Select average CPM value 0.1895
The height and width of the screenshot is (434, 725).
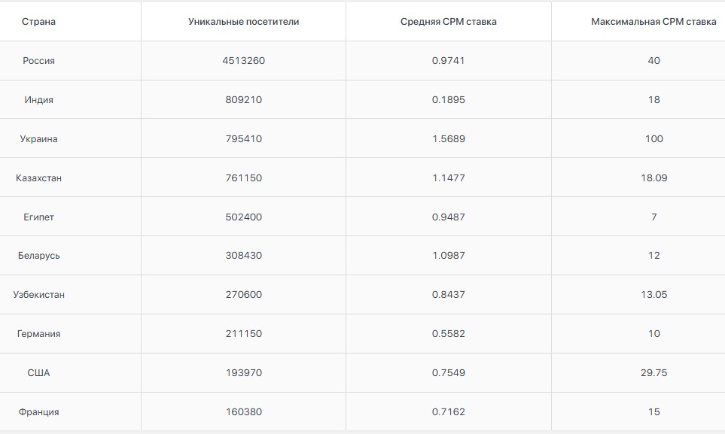(x=448, y=100)
